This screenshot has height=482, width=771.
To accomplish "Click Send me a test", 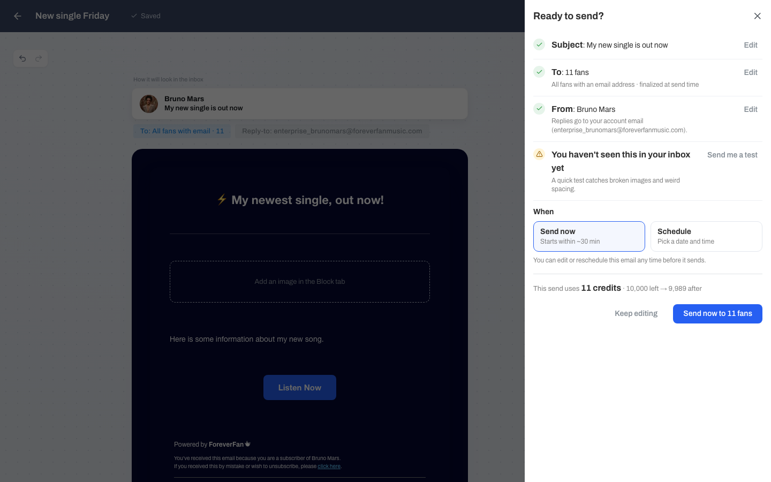I will [732, 155].
